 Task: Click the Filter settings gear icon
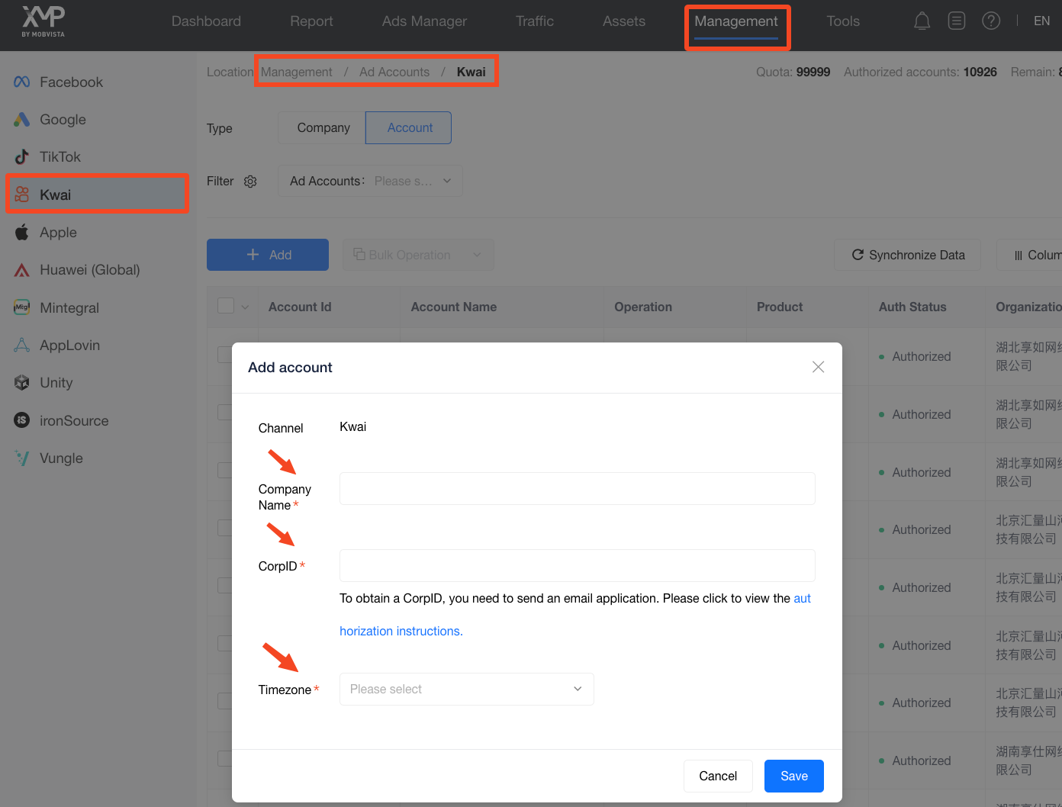pos(250,182)
